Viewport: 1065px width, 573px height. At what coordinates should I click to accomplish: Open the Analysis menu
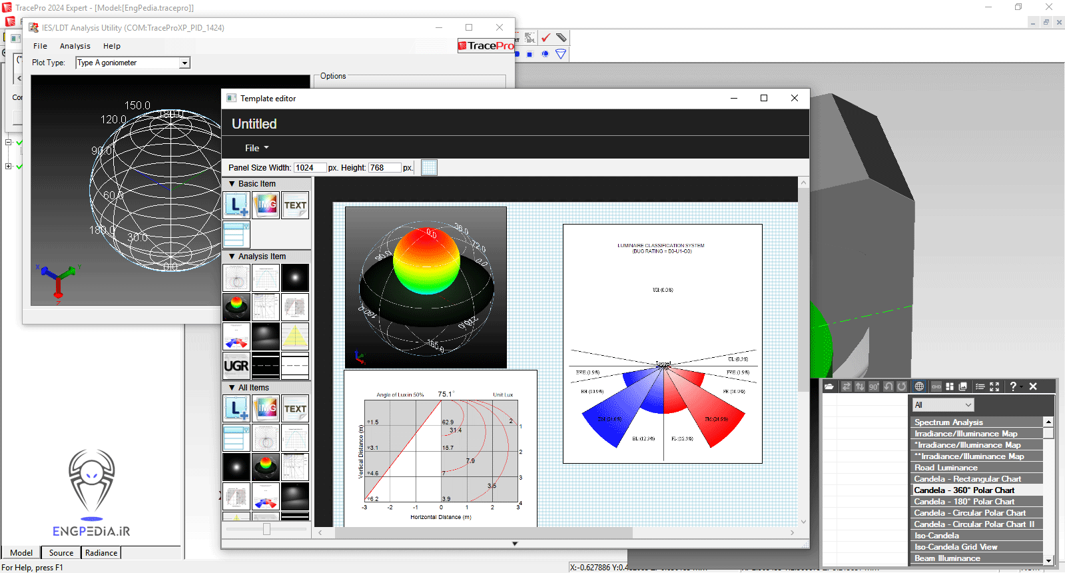click(x=75, y=46)
